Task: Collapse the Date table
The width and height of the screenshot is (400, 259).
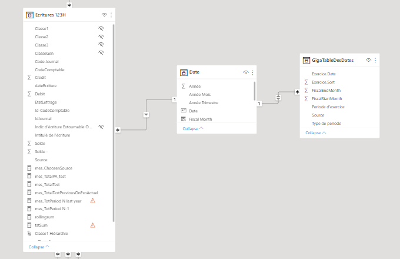Action: [x=193, y=128]
